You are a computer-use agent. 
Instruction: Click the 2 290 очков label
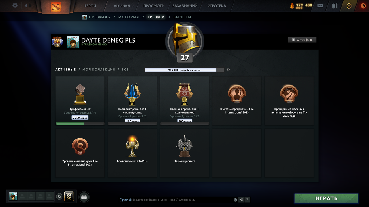coord(80,118)
